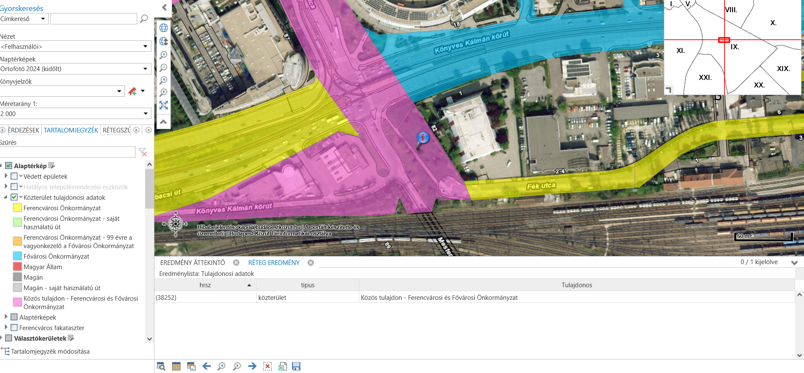Click the globe full map view icon
The image size is (804, 373).
[x=164, y=28]
